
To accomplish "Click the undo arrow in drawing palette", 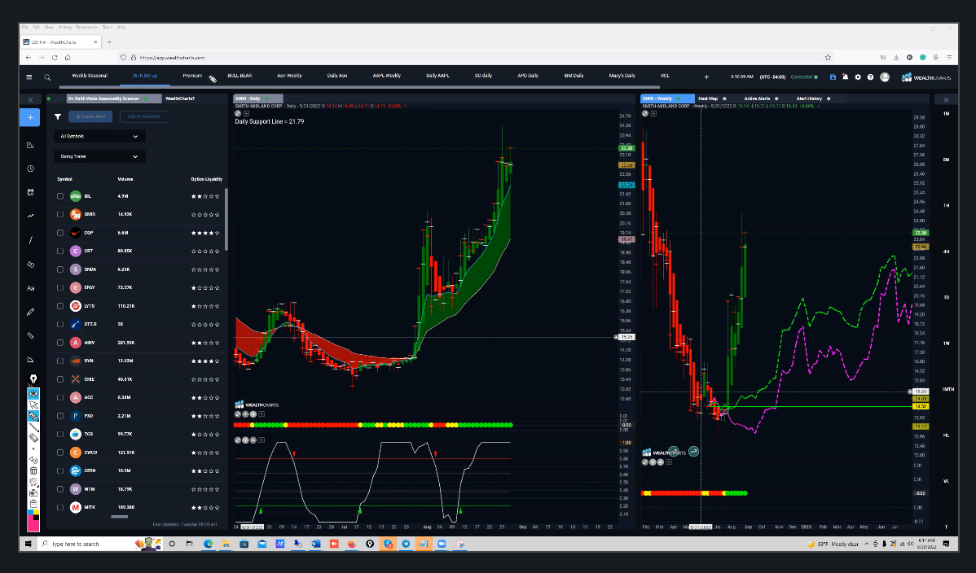I will (x=33, y=461).
